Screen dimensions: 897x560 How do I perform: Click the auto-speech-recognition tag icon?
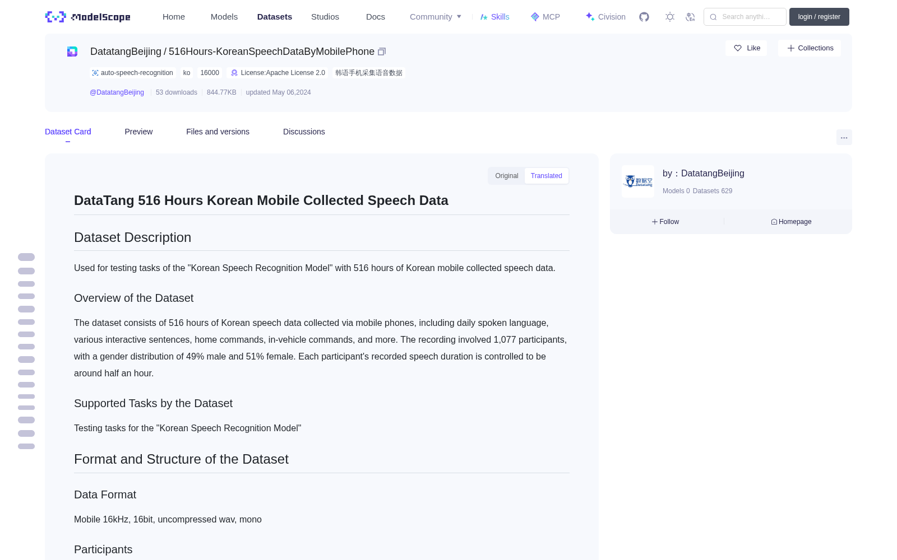click(x=95, y=73)
